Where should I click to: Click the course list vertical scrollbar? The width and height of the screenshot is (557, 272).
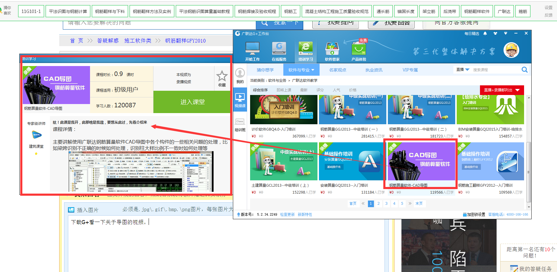pyautogui.click(x=529, y=172)
